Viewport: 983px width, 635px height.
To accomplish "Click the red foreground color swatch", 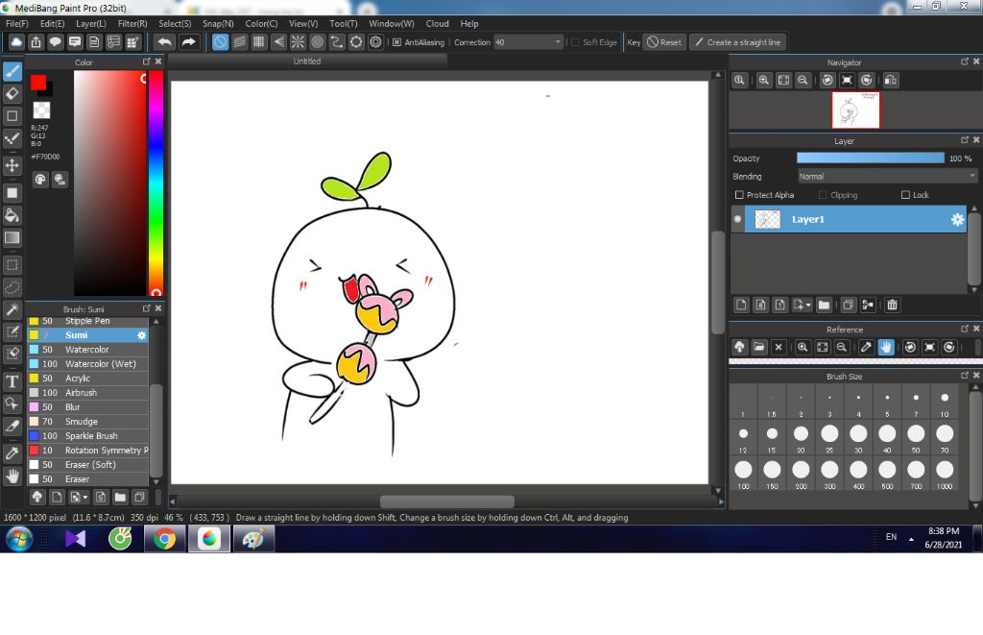I will 37,83.
